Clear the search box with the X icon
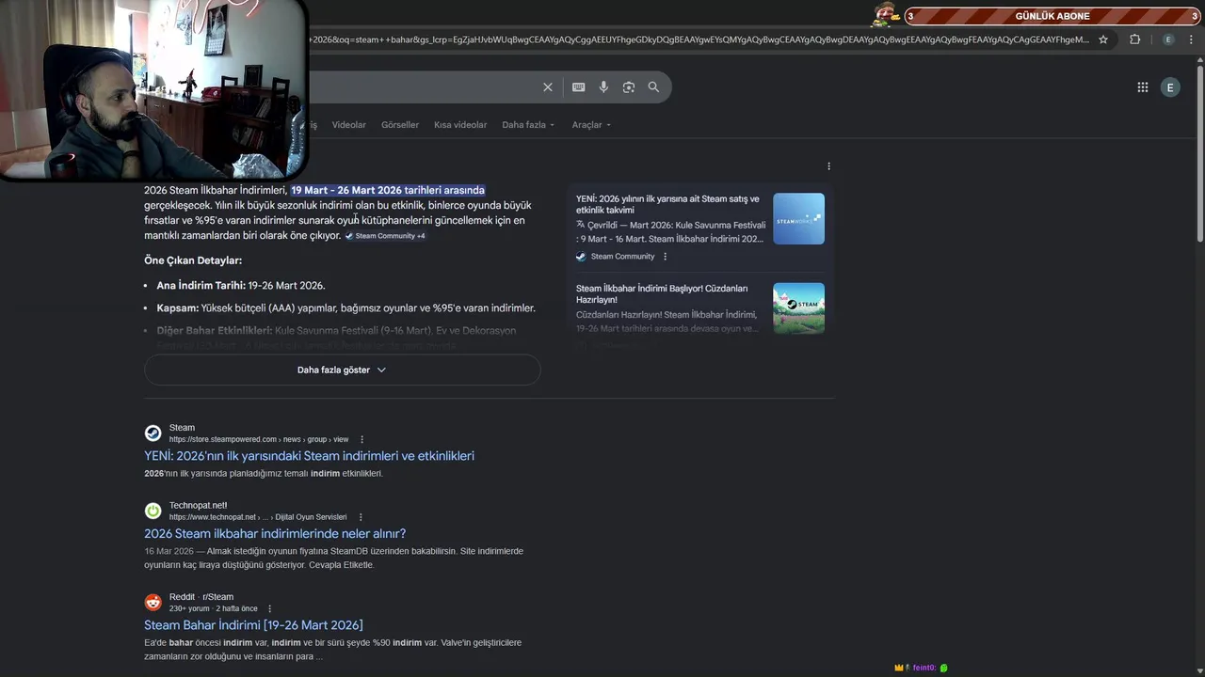 coord(548,87)
